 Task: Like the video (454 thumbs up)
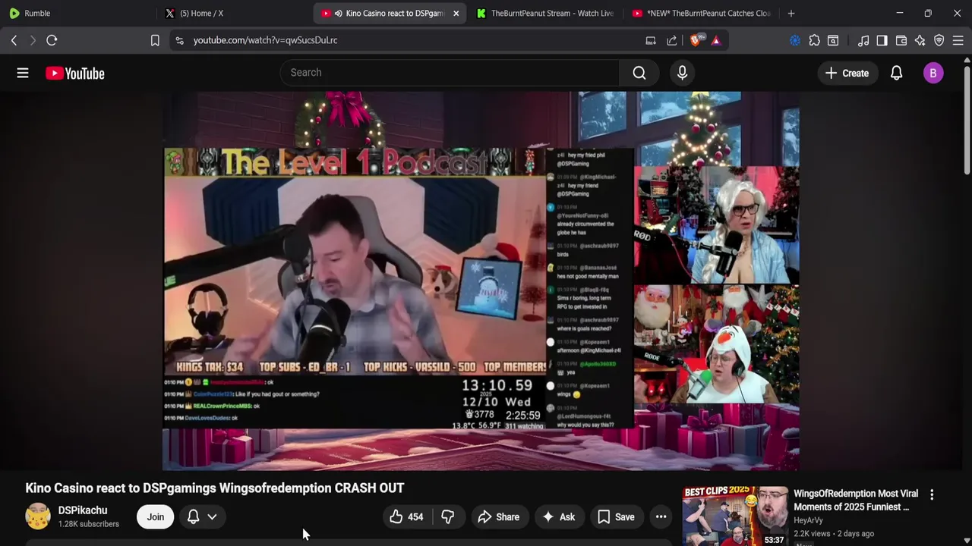click(407, 517)
